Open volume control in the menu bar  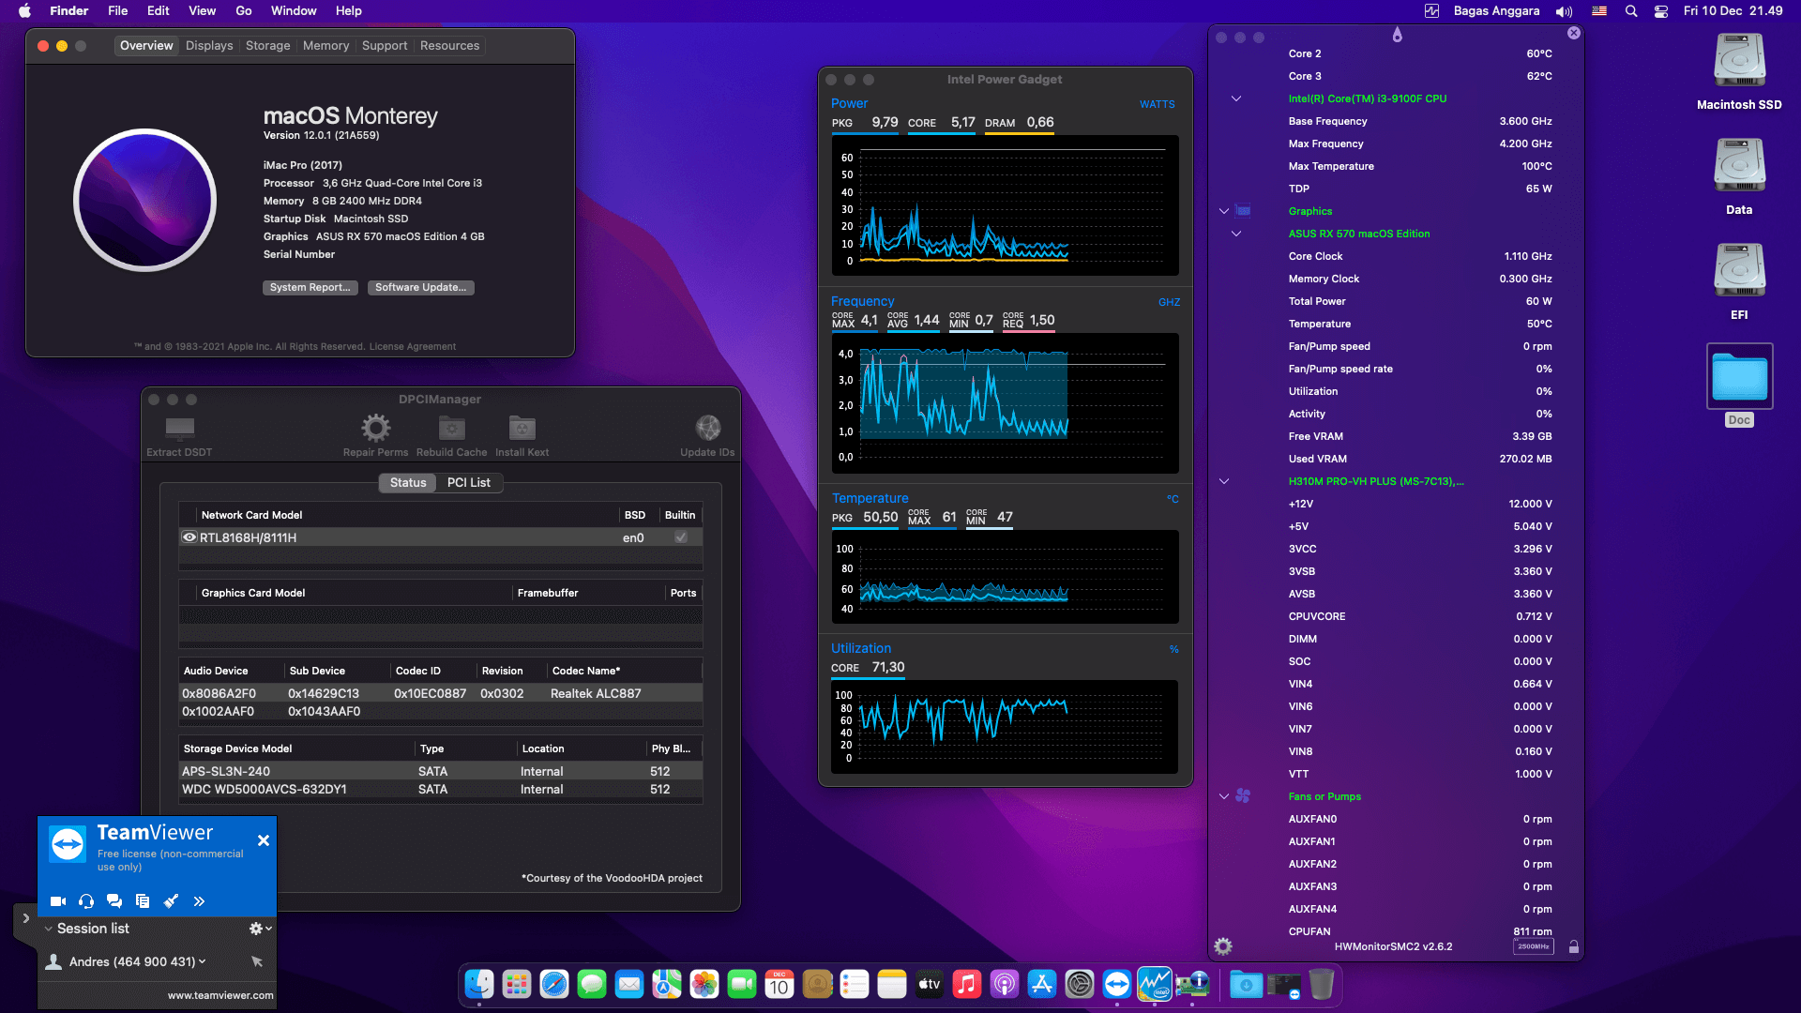pyautogui.click(x=1564, y=11)
